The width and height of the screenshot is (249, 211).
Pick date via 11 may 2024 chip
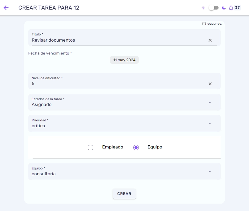[124, 60]
